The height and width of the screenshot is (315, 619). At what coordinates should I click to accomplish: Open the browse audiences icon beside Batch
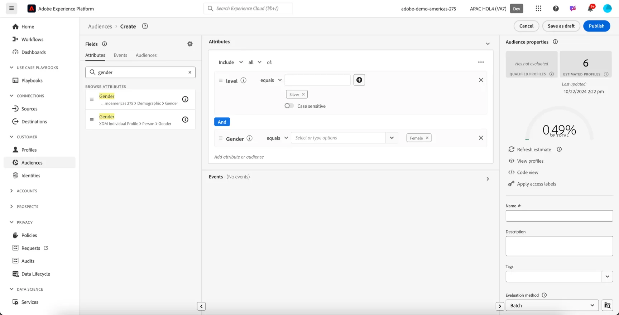pyautogui.click(x=608, y=305)
